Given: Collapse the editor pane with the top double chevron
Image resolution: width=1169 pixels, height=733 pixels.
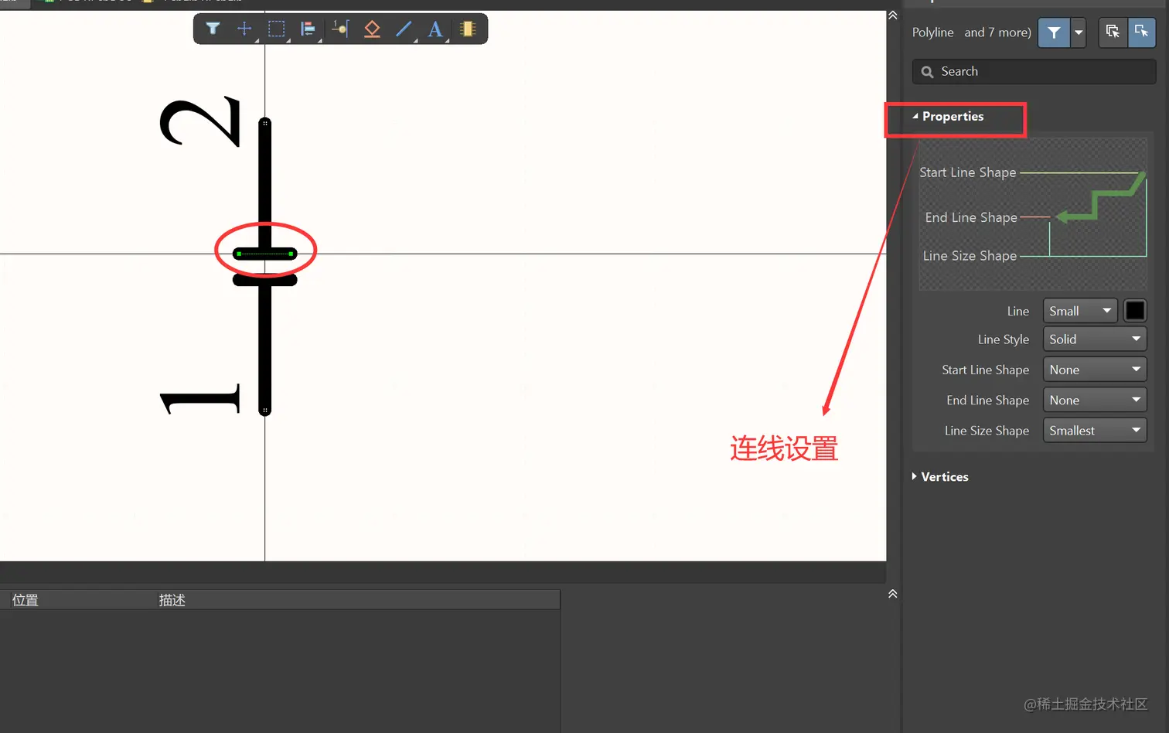Looking at the screenshot, I should tap(893, 15).
